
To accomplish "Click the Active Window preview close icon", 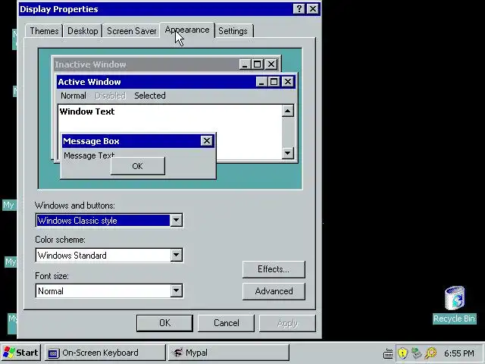I will [288, 82].
